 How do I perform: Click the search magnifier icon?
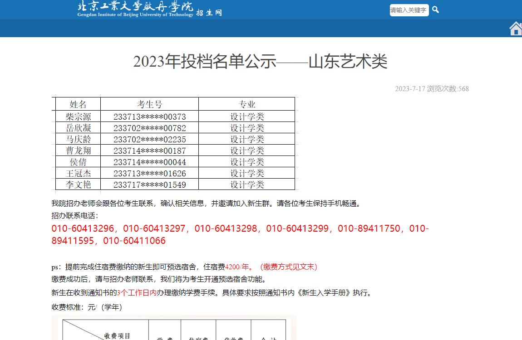[435, 10]
